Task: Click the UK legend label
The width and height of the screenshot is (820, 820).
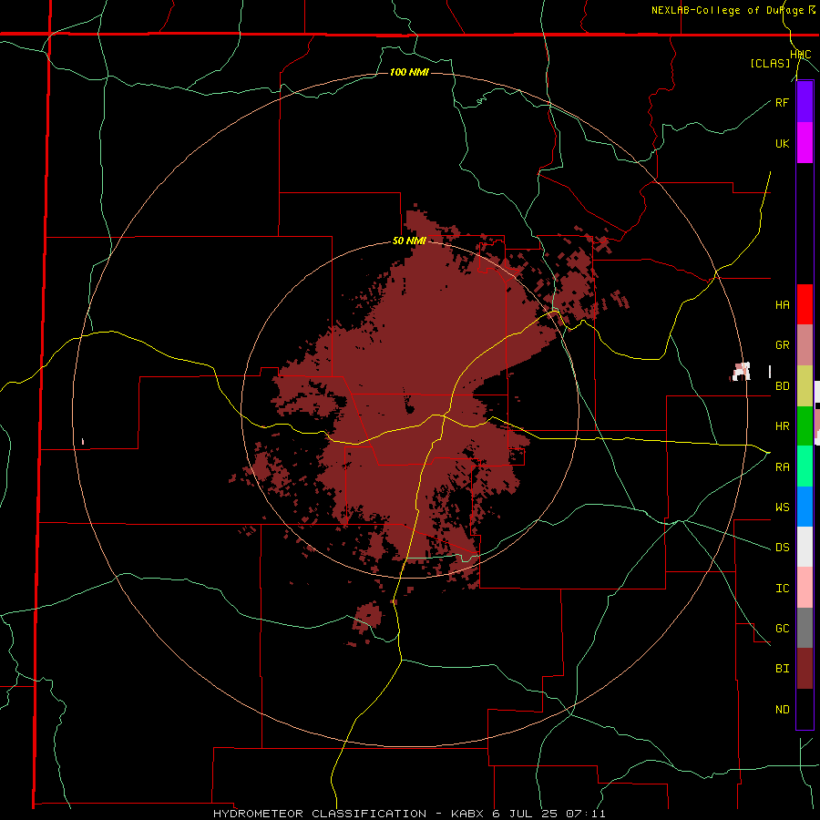Action: [x=782, y=143]
